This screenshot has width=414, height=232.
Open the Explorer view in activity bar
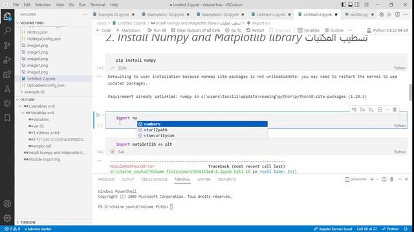(7, 17)
